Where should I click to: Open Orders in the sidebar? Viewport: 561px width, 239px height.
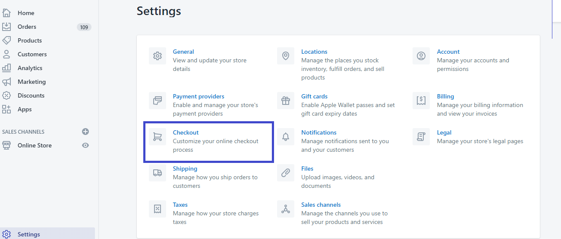click(x=27, y=27)
